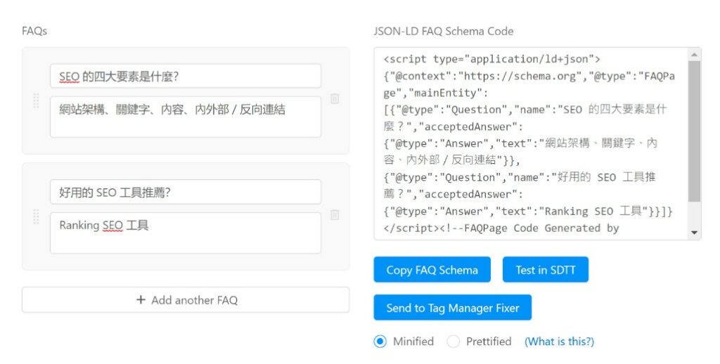Grab the drag handle of the first FAQ
720x364 pixels.
[x=36, y=100]
